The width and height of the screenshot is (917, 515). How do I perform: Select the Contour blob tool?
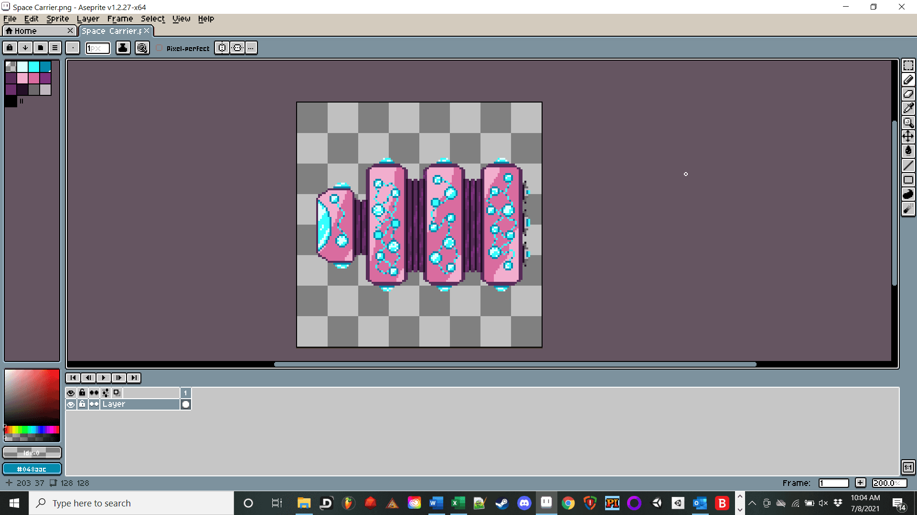point(908,194)
